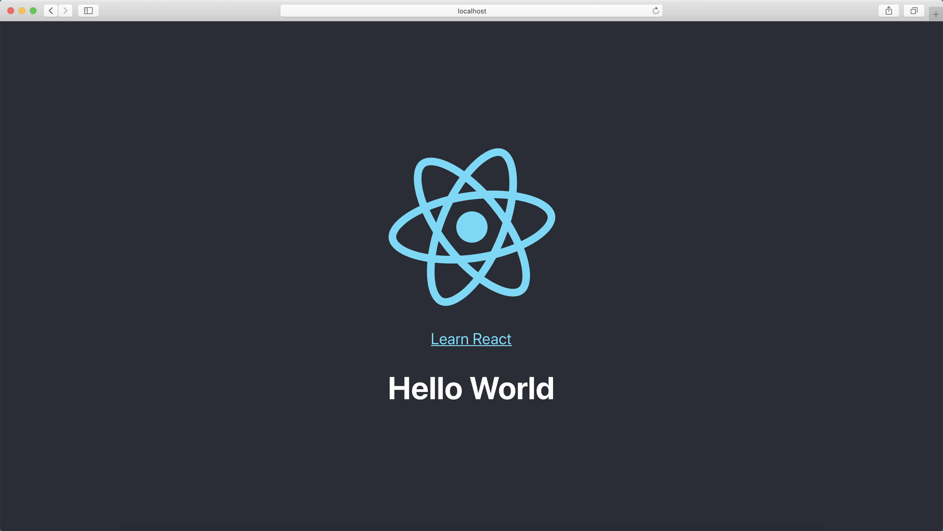Viewport: 943px width, 531px height.
Task: Click the underlined Learn React text
Action: [471, 339]
